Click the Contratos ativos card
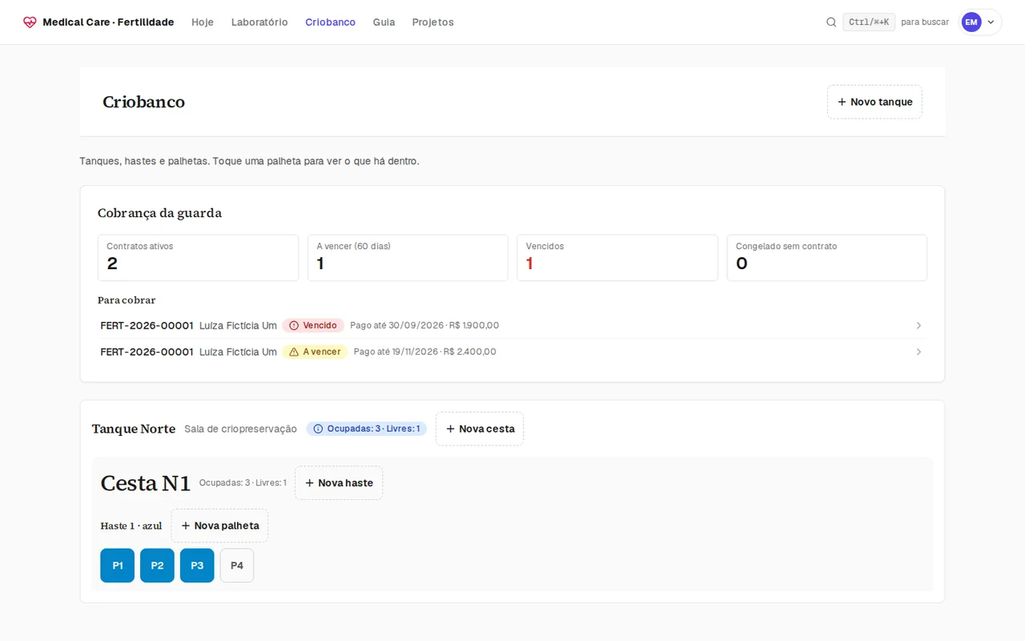The image size is (1025, 641). [x=198, y=258]
